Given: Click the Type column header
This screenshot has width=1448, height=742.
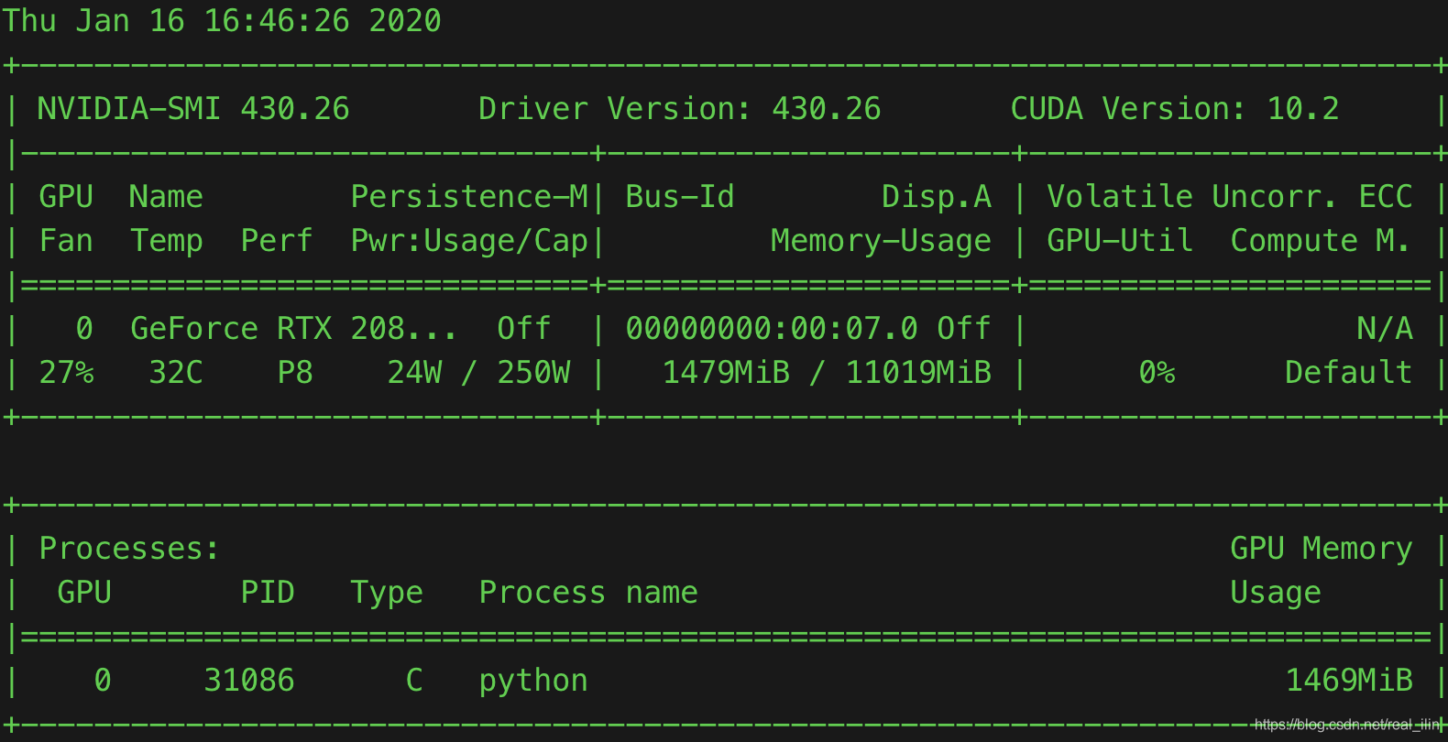Looking at the screenshot, I should [x=387, y=593].
